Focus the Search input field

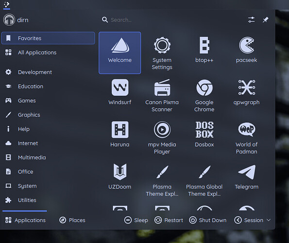[x=171, y=20]
